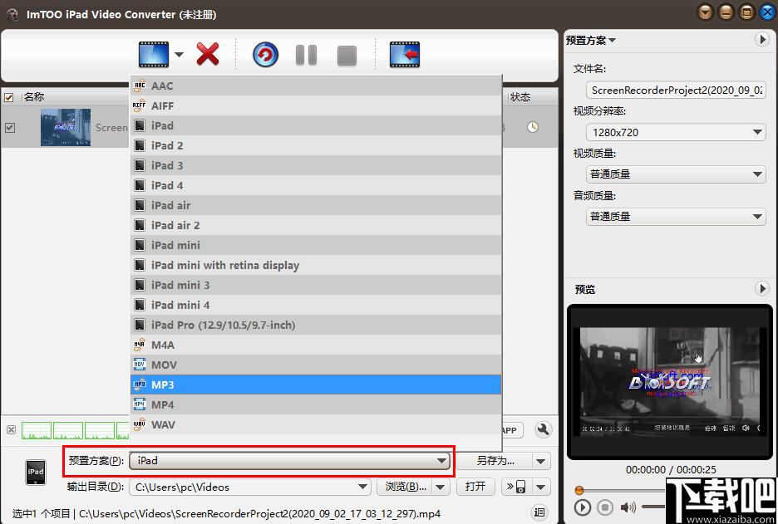This screenshot has width=778, height=524.
Task: Open the 视频质量 quality dropdown
Action: click(x=677, y=174)
